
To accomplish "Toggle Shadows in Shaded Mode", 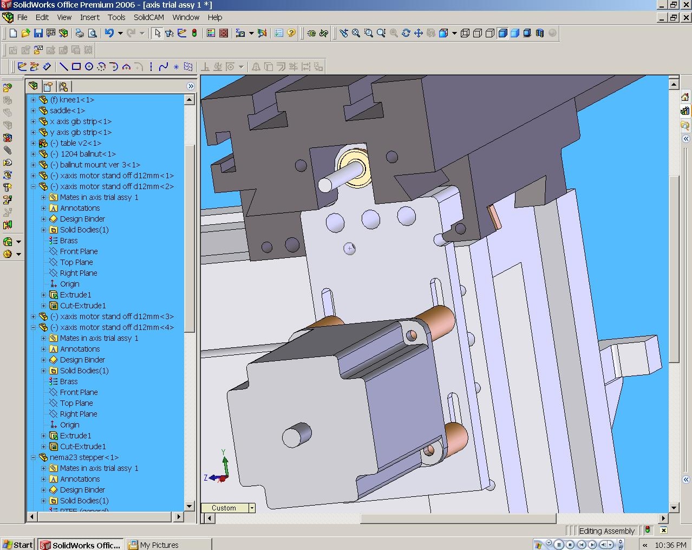I will [527, 33].
